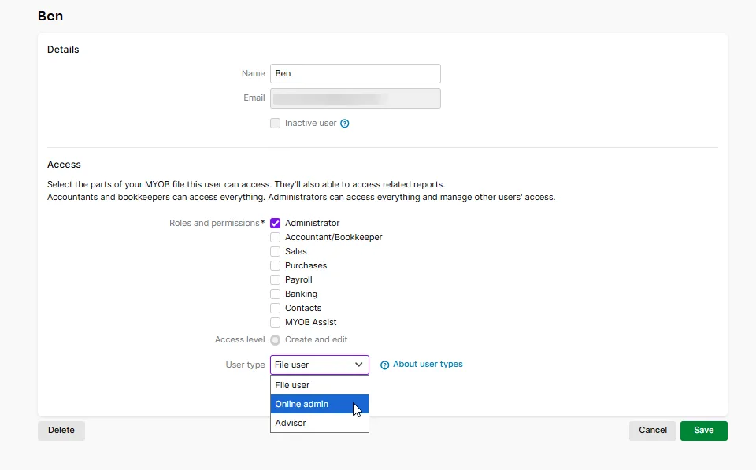Uncheck the Administrator role checkbox

click(276, 223)
